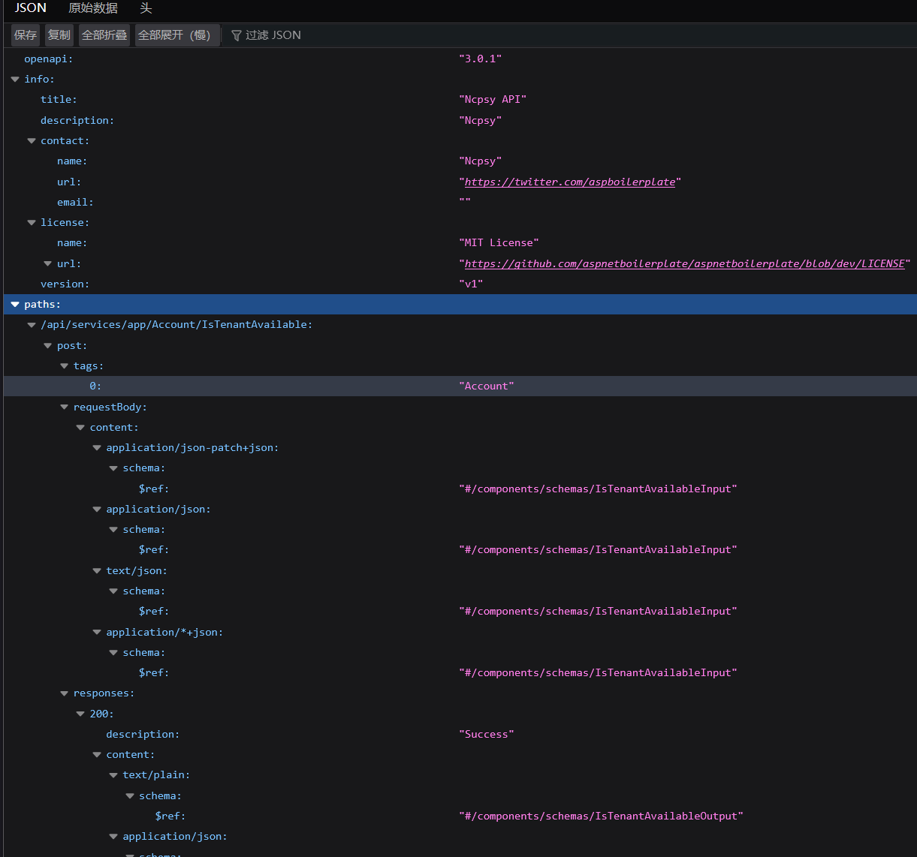Collapse the paths tree node
This screenshot has width=917, height=857.
(x=15, y=305)
